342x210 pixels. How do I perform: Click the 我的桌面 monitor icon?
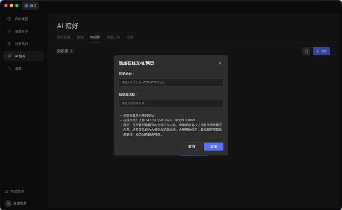point(9,19)
